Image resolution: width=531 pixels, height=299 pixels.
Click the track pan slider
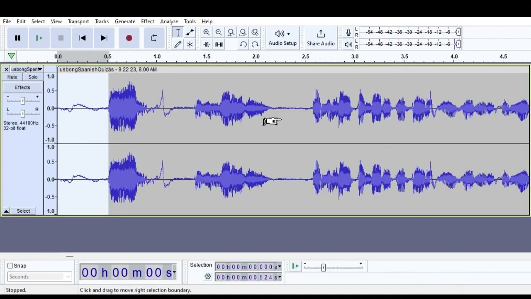(23, 113)
